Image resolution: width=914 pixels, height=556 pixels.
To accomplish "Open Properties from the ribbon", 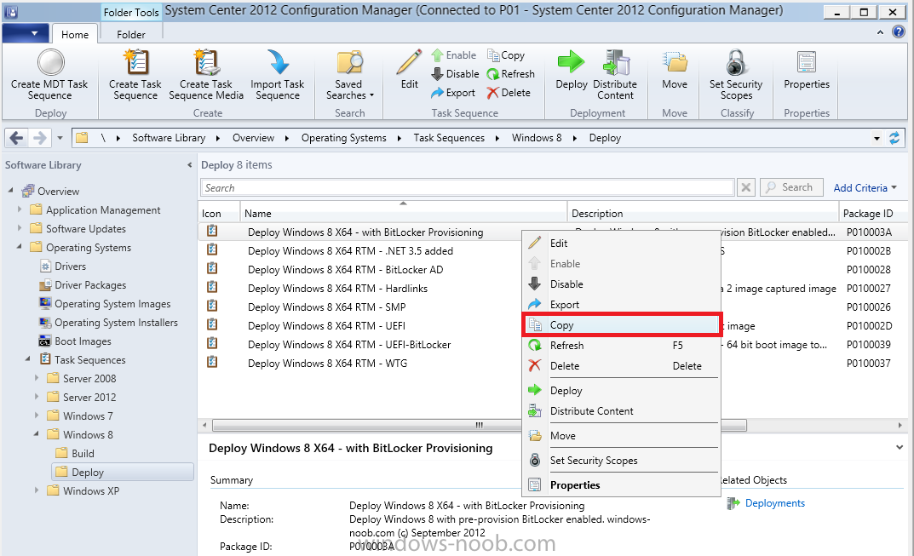I will click(x=807, y=69).
